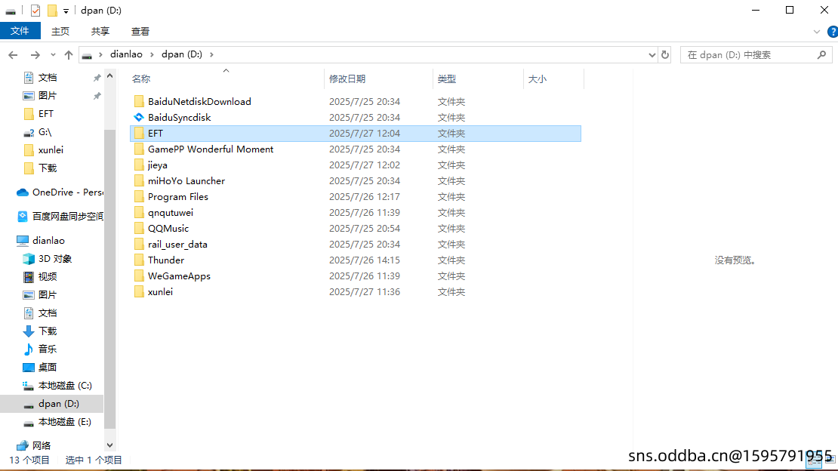The image size is (838, 471).
Task: Select the miHoYo Launcher folder
Action: [356, 181]
